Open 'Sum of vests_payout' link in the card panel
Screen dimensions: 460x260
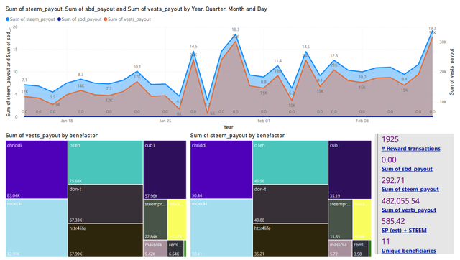click(409, 210)
